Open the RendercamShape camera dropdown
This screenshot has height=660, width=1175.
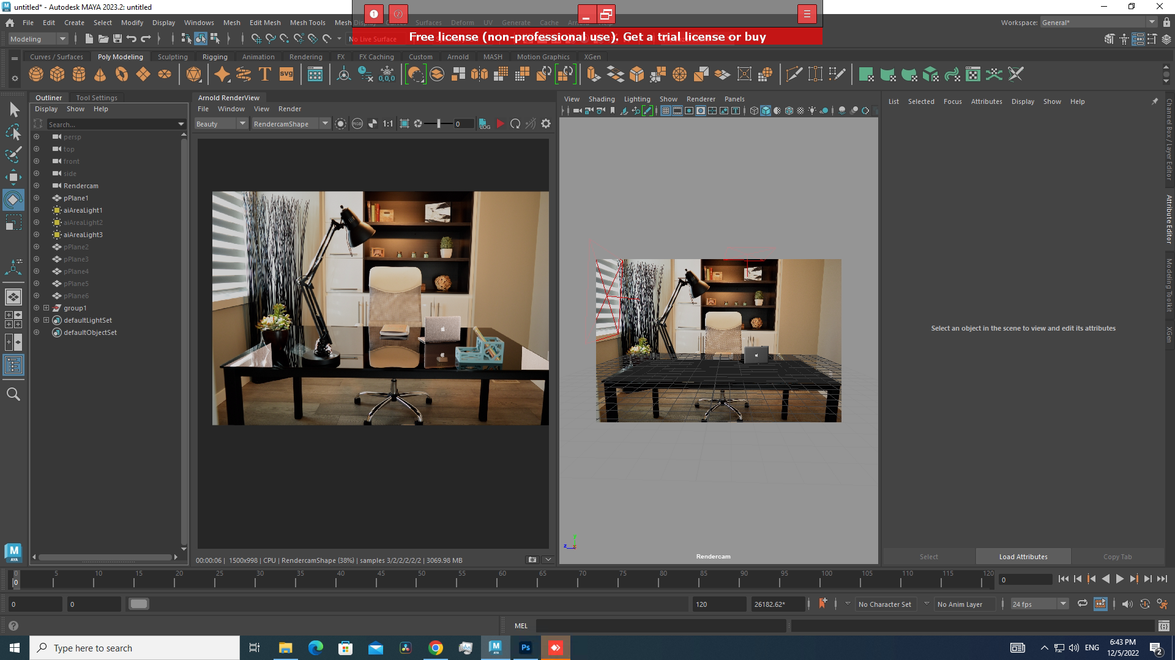point(291,124)
